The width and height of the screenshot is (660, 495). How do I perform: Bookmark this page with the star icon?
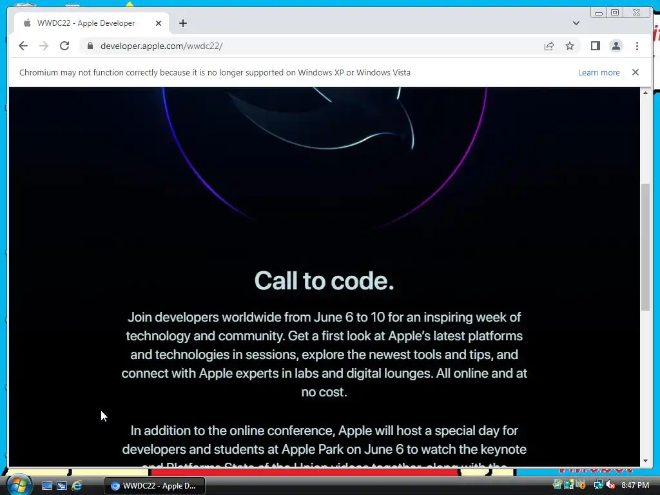click(x=570, y=46)
